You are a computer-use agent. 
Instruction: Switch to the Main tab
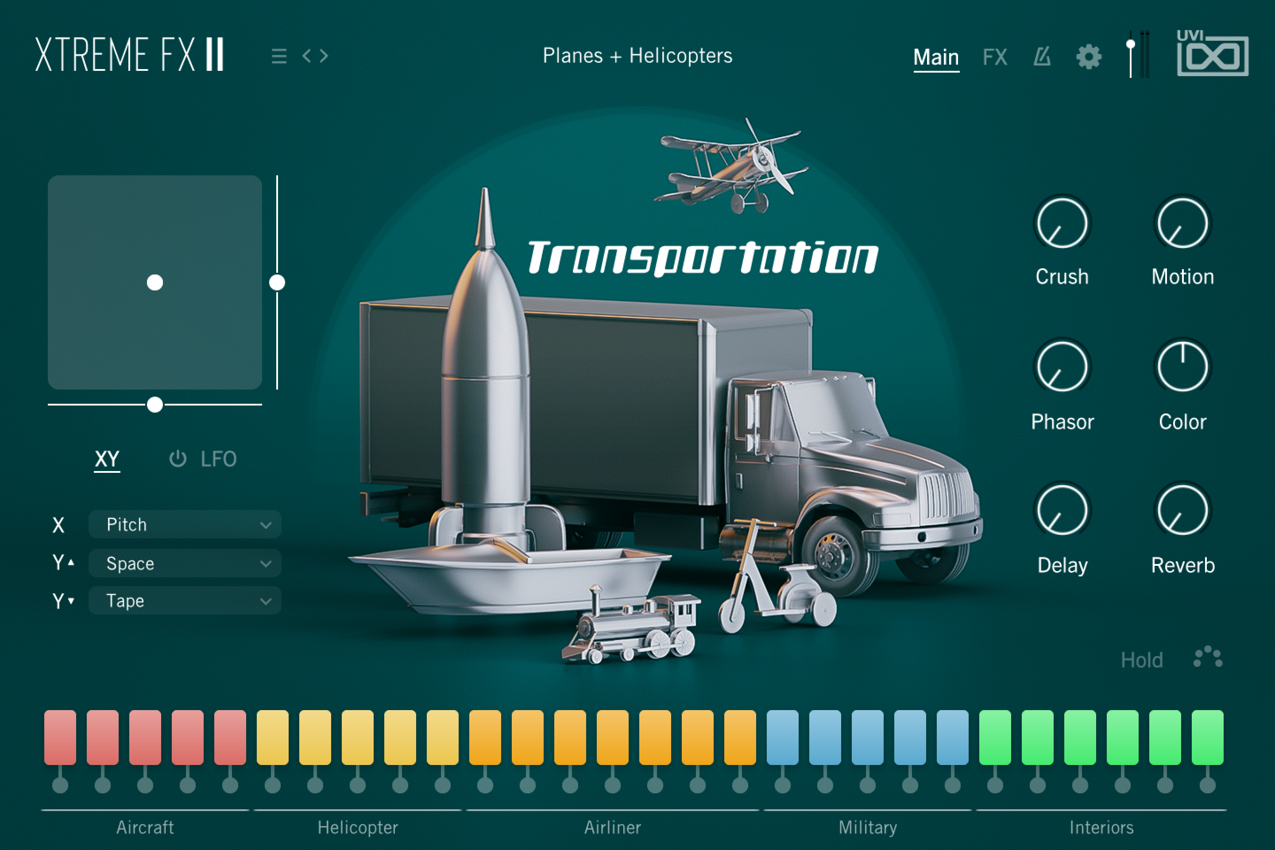pos(936,57)
